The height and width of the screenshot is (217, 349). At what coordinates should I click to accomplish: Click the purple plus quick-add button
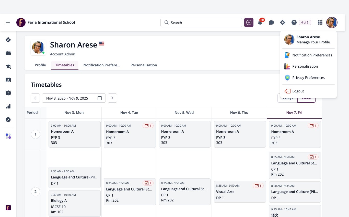click(x=249, y=22)
